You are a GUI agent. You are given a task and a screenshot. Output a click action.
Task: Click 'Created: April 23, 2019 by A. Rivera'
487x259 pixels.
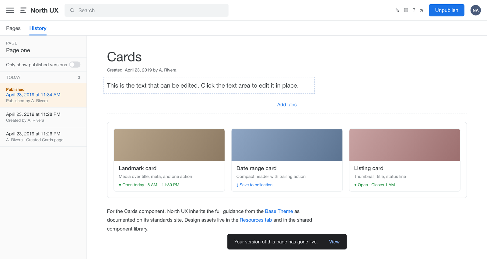(x=142, y=70)
